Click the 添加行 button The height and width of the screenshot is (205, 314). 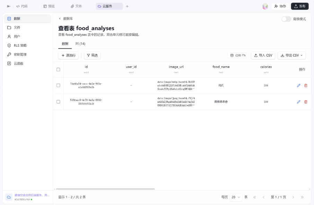(68, 55)
